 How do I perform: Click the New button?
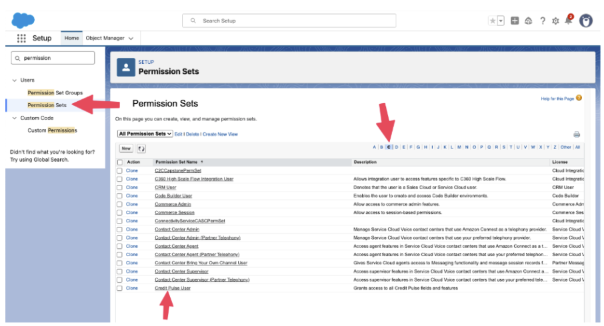tap(126, 148)
